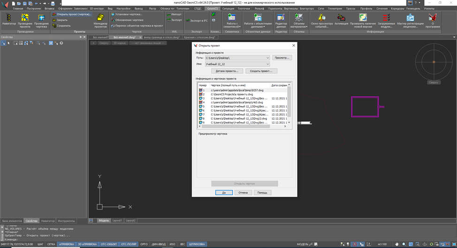The width and height of the screenshot is (457, 248).
Task: Toggle ШАГ snap mode
Action: coord(40,244)
